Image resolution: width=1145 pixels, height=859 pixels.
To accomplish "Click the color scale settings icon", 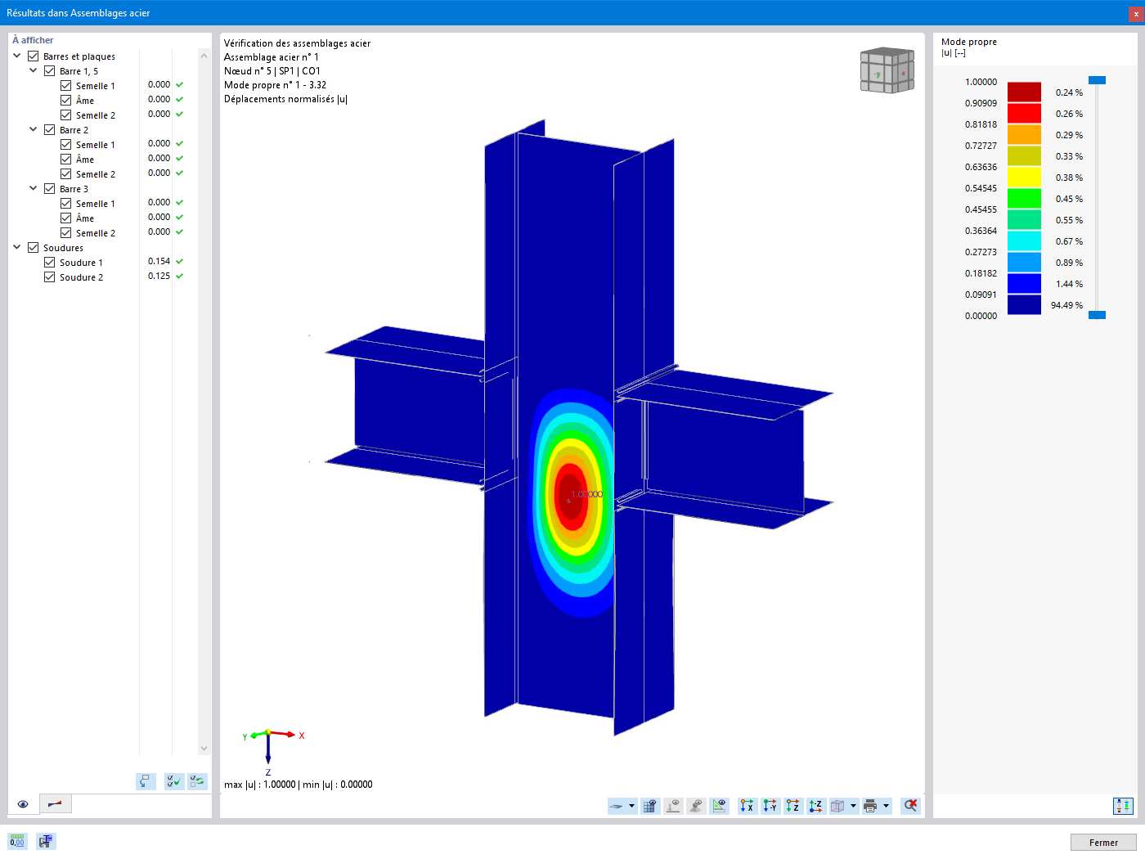I will [1123, 806].
